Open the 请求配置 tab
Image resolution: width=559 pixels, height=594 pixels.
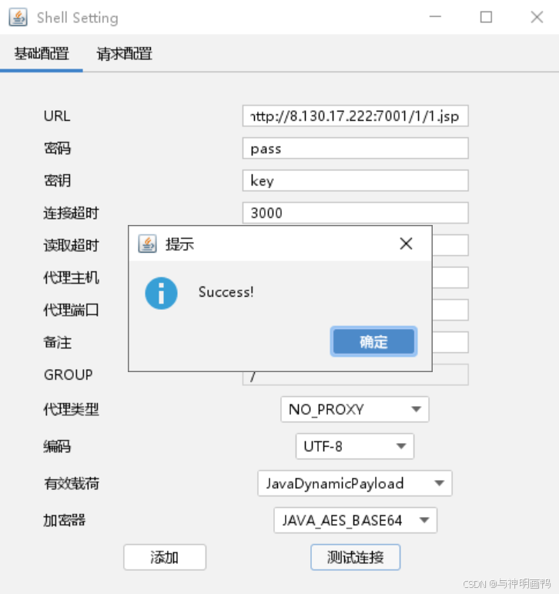tap(124, 54)
